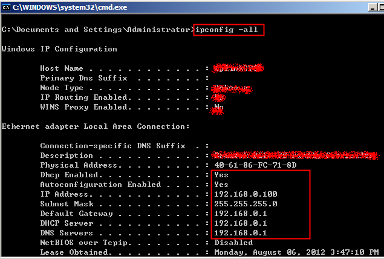Click the NetBIOS over Tcpip Disabled value

coord(233,243)
